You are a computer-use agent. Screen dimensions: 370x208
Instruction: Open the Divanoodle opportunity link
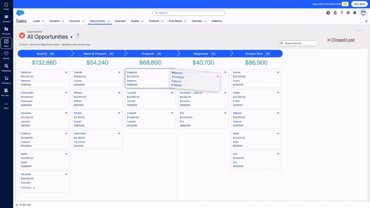click(27, 92)
